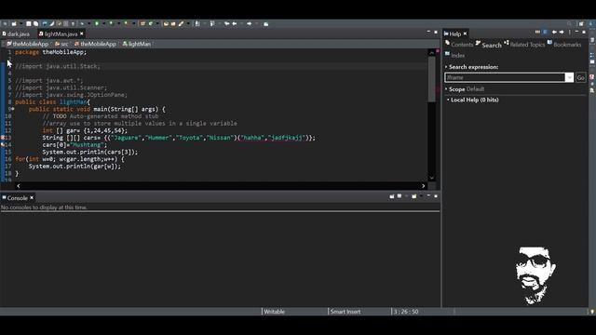The image size is (596, 335).
Task: Click the Help view back arrow
Action: [554, 33]
